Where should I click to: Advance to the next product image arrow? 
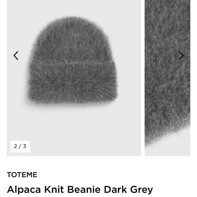(x=181, y=55)
